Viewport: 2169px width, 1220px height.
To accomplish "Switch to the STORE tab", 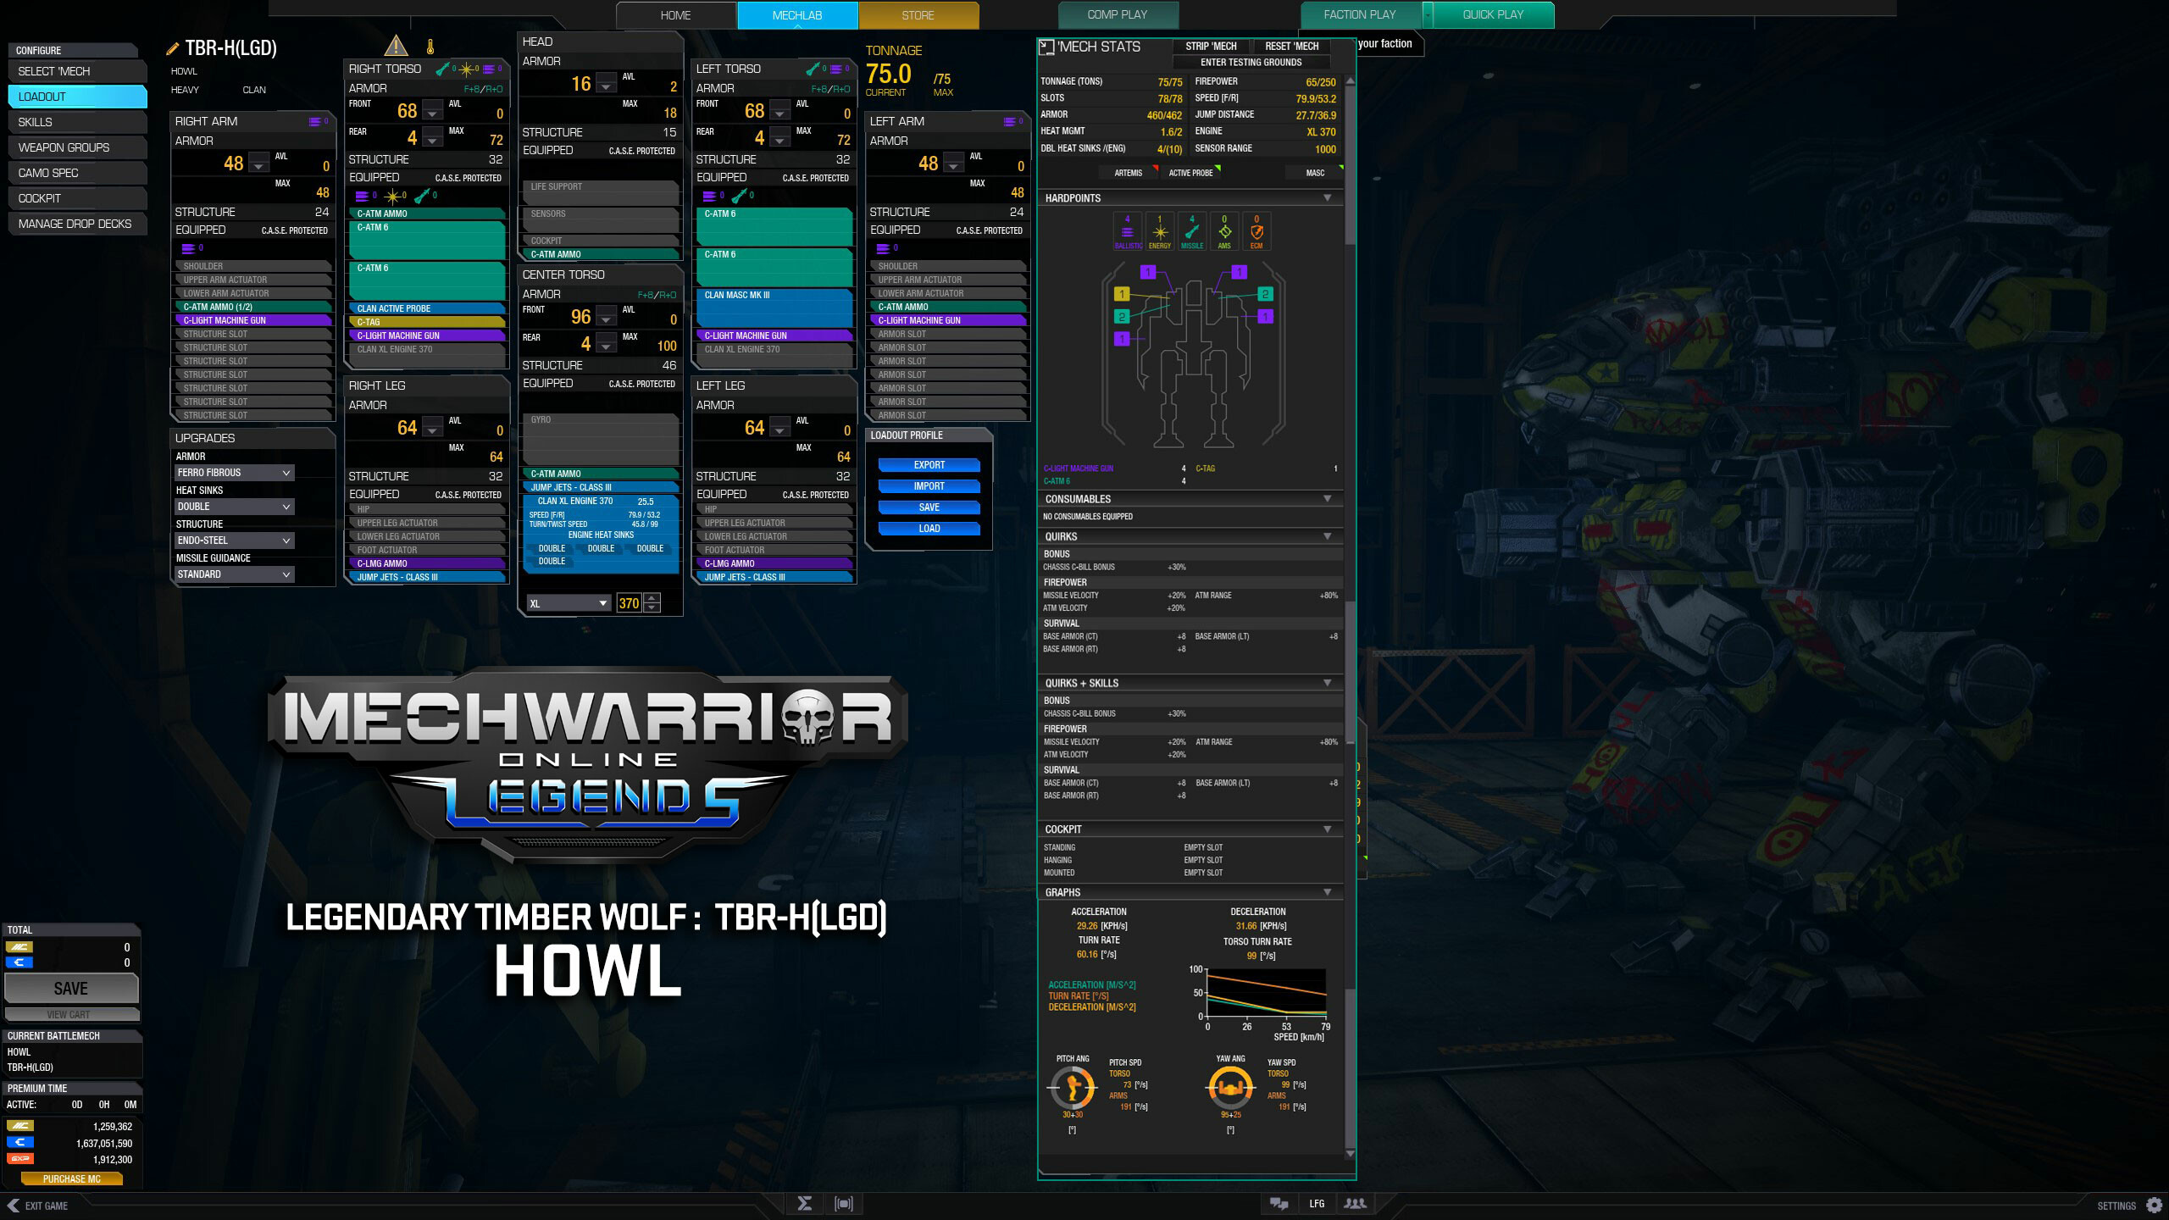I will tap(918, 14).
